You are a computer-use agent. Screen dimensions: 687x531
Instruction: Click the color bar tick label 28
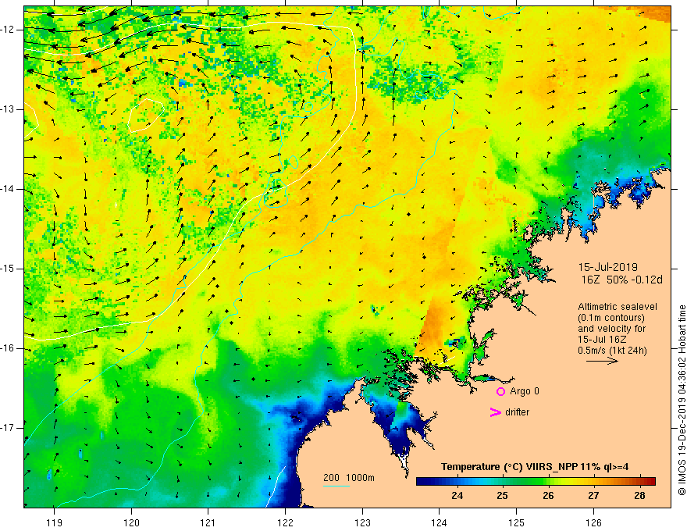pos(639,496)
